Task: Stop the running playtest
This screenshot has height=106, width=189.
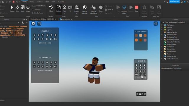Action: [136, 9]
